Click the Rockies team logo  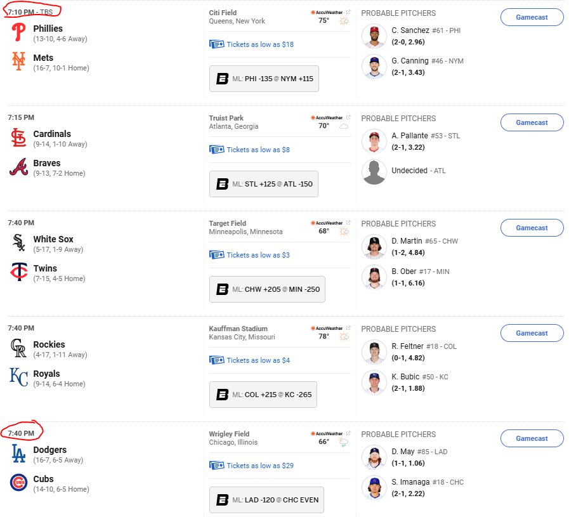18,348
